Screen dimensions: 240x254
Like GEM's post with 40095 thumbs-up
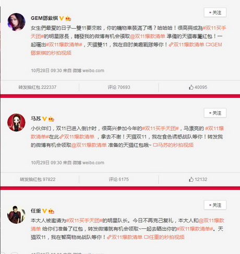(198, 87)
